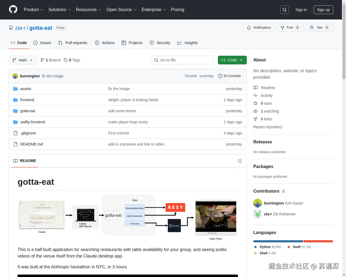The image size is (346, 277).
Task: Expand the Enterprise menu
Action: pyautogui.click(x=154, y=10)
